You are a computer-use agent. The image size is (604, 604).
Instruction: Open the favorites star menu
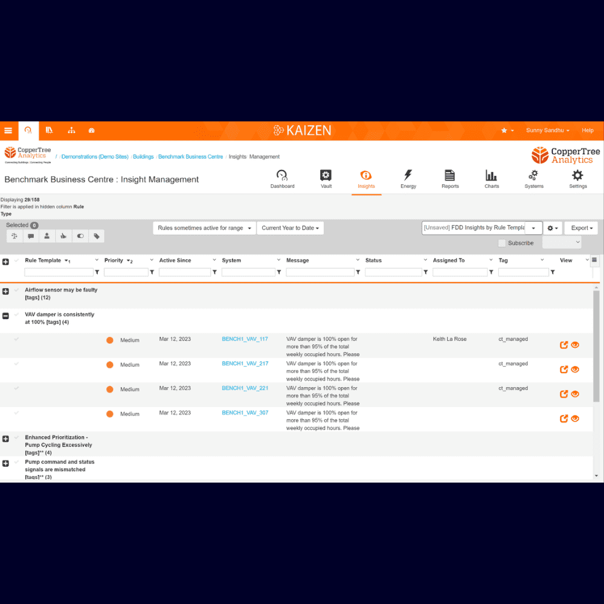pos(507,130)
